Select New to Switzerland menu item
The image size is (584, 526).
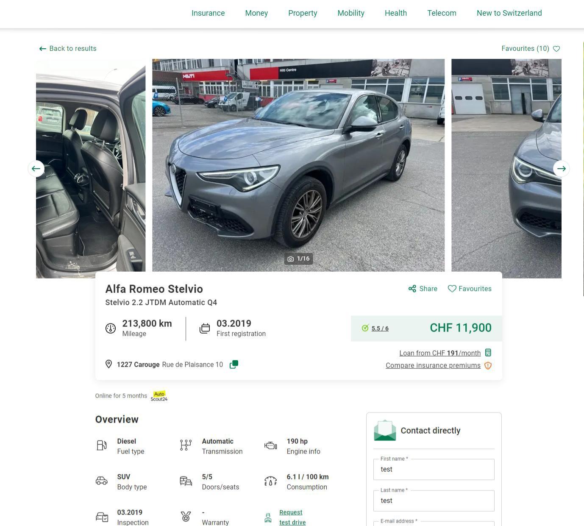(x=509, y=13)
